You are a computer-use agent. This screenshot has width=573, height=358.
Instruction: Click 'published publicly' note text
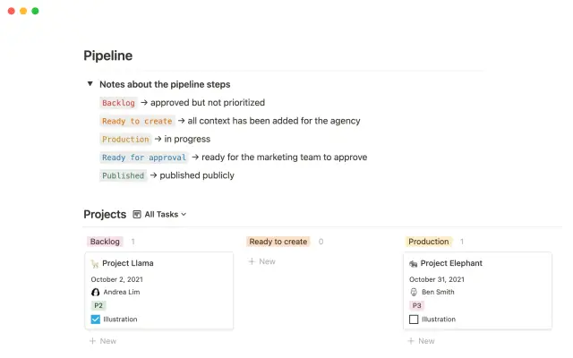pos(197,175)
